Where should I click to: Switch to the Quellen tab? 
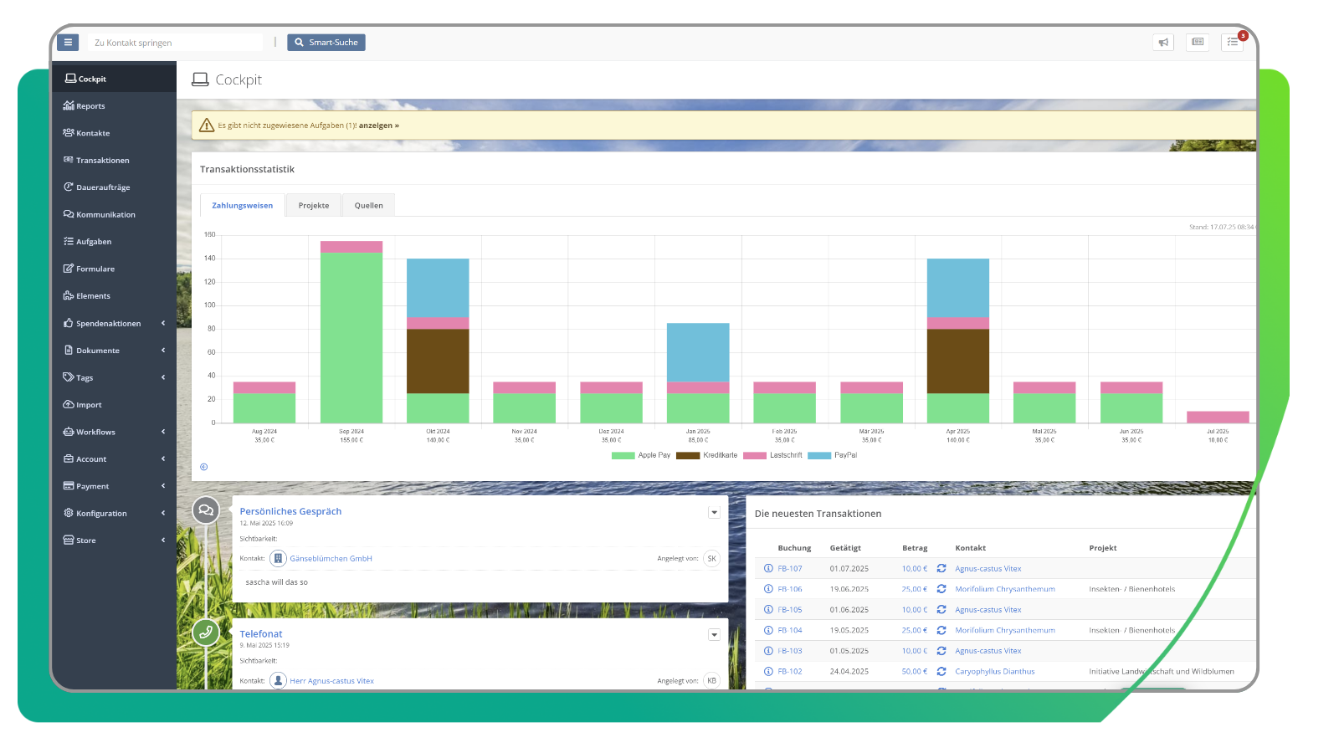tap(367, 204)
